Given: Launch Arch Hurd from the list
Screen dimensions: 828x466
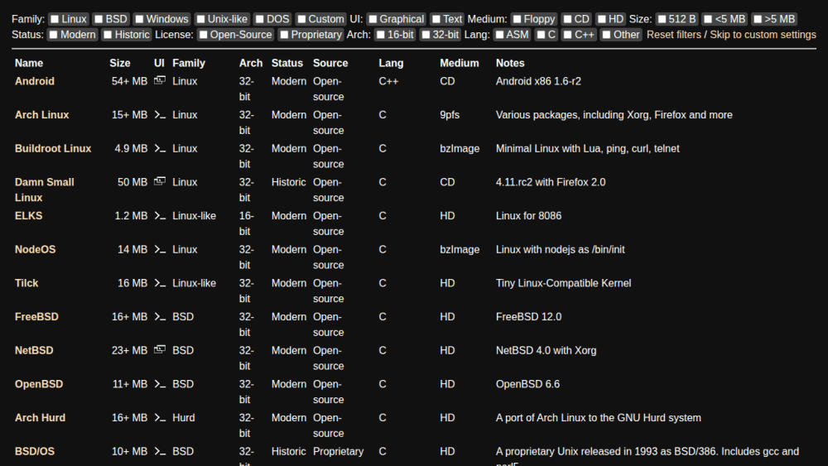Looking at the screenshot, I should (x=40, y=418).
